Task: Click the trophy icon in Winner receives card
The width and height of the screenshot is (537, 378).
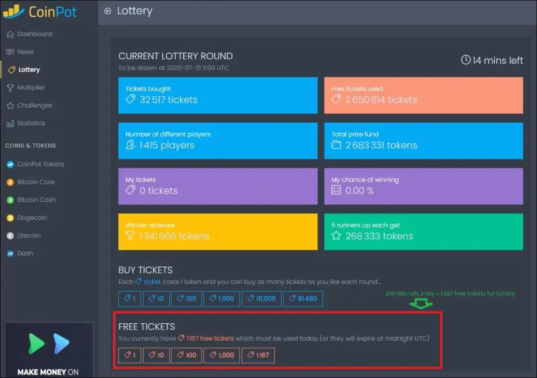Action: (x=130, y=235)
